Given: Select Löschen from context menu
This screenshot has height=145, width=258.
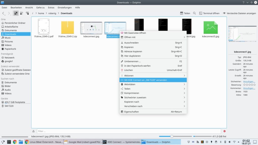Looking at the screenshot, I should coord(153,70).
